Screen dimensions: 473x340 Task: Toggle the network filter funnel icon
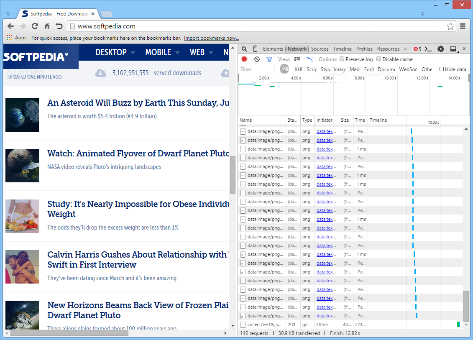(x=269, y=59)
